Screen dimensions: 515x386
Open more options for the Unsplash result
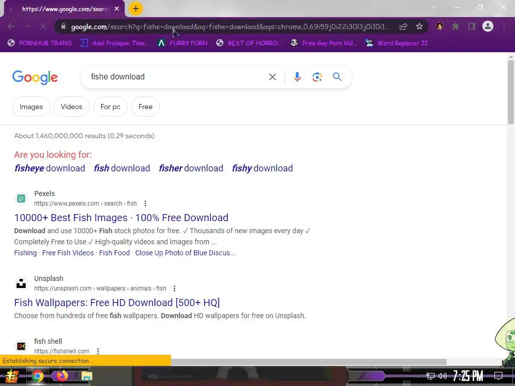point(175,288)
